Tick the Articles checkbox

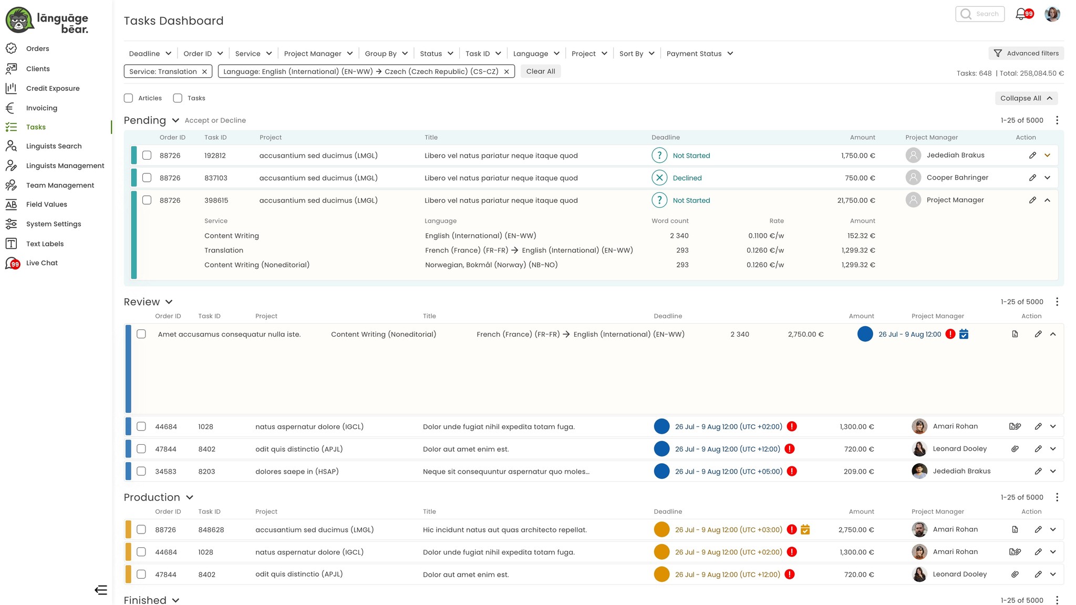coord(129,98)
